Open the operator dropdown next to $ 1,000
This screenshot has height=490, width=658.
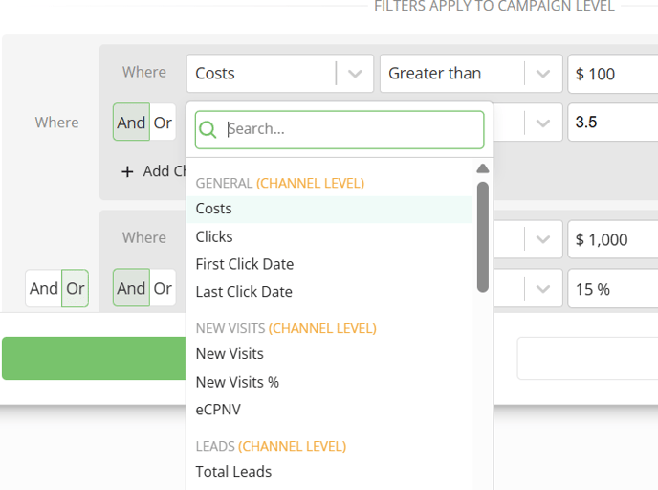click(x=543, y=239)
